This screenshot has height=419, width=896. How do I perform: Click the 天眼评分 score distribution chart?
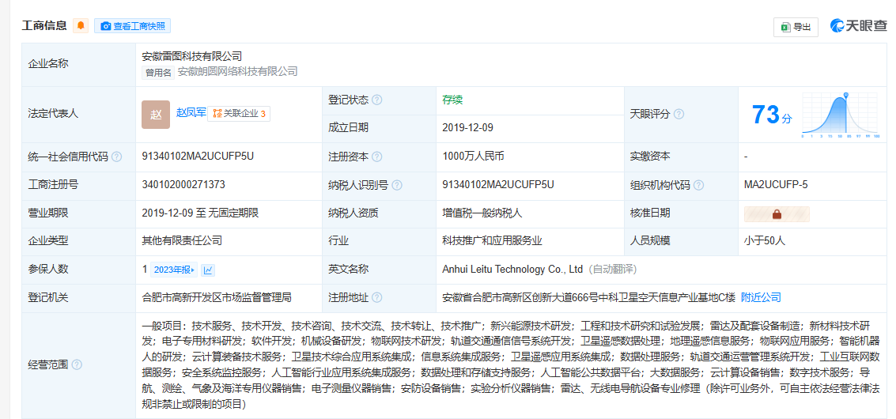tap(840, 115)
